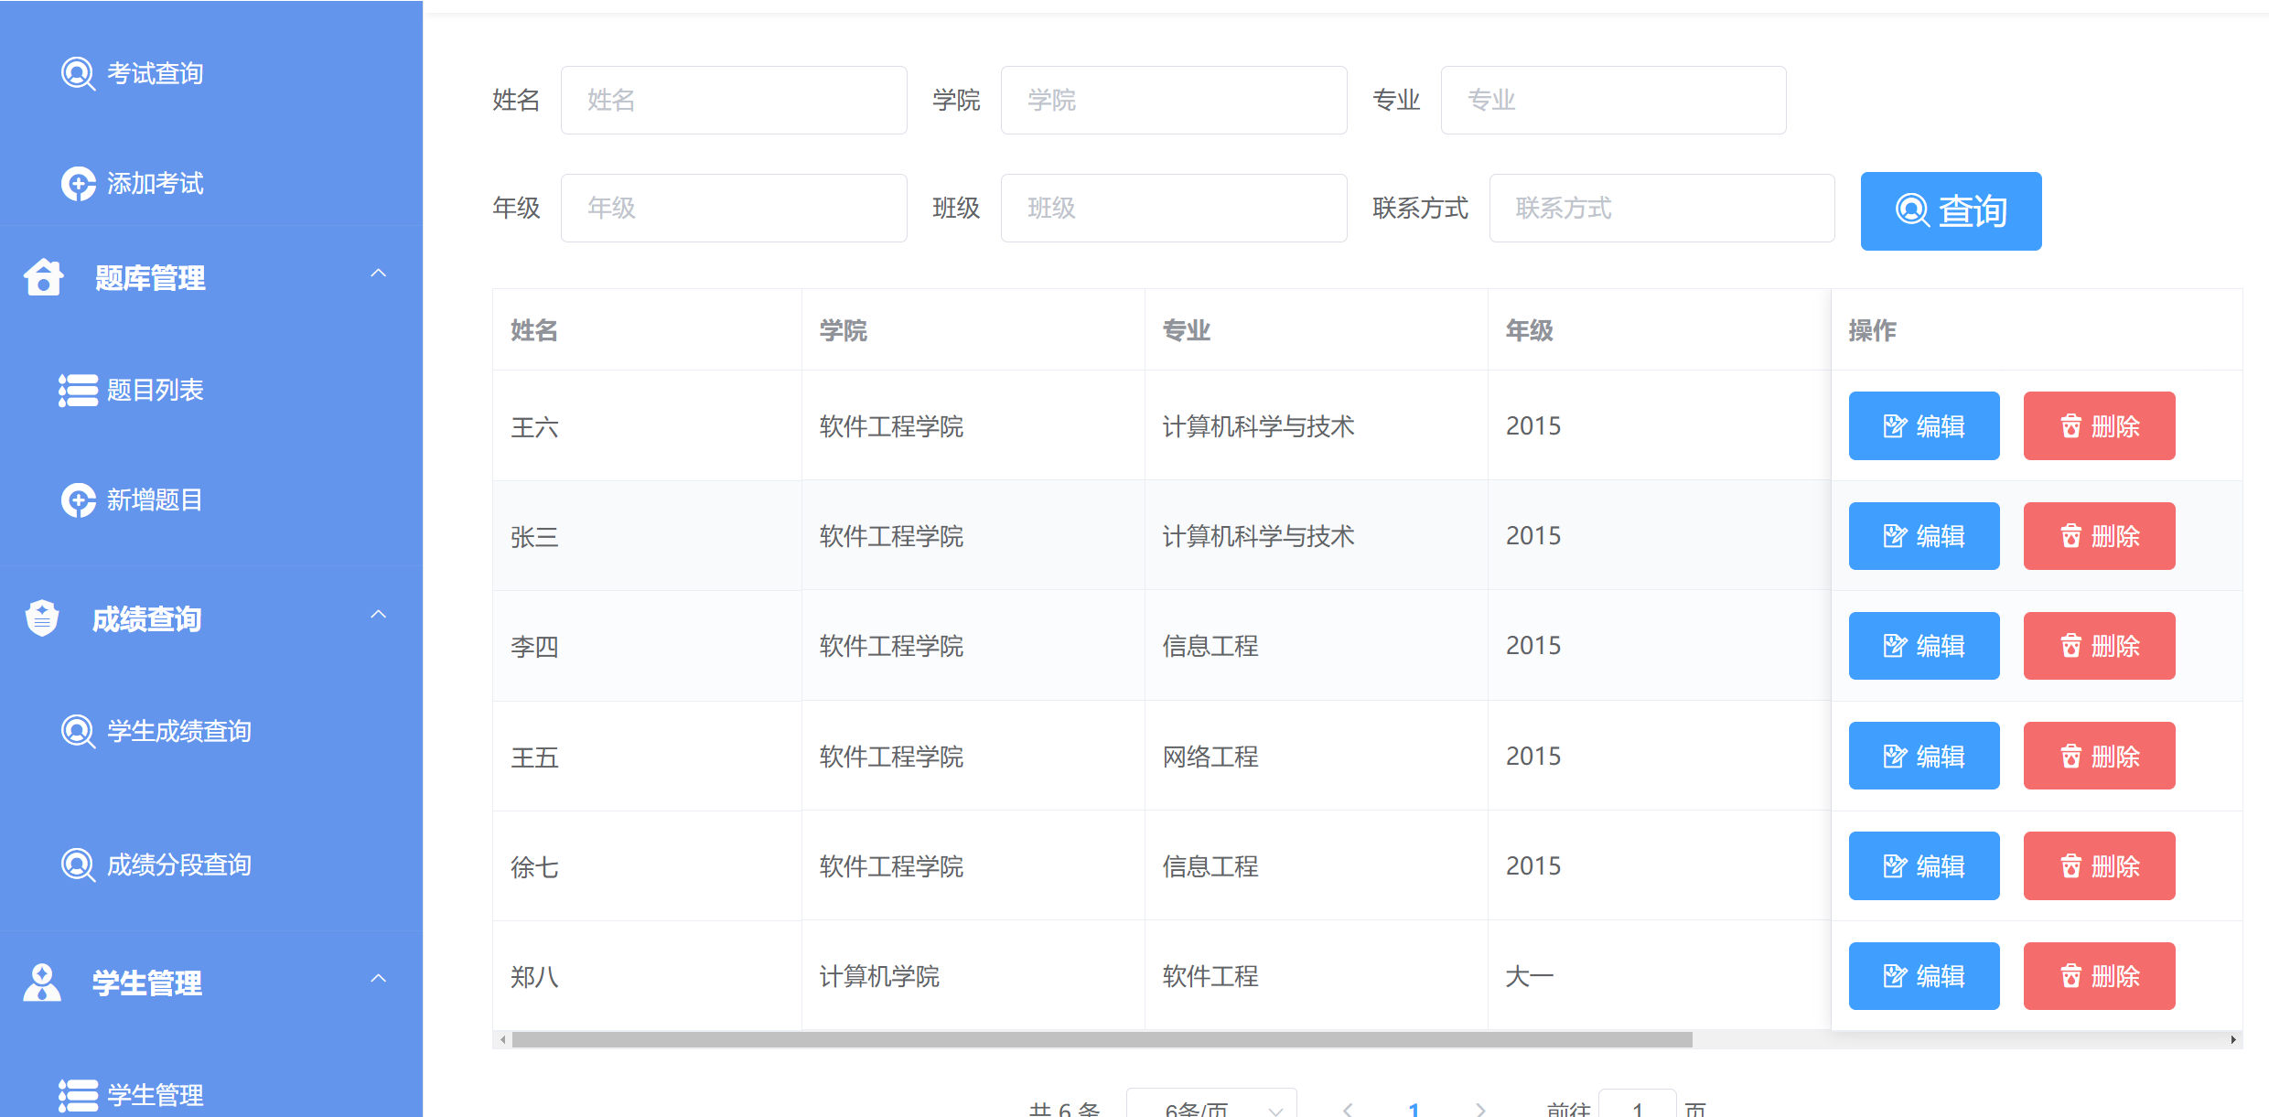Collapse the 题库管理 section chevron
The width and height of the screenshot is (2269, 1117).
[x=378, y=273]
